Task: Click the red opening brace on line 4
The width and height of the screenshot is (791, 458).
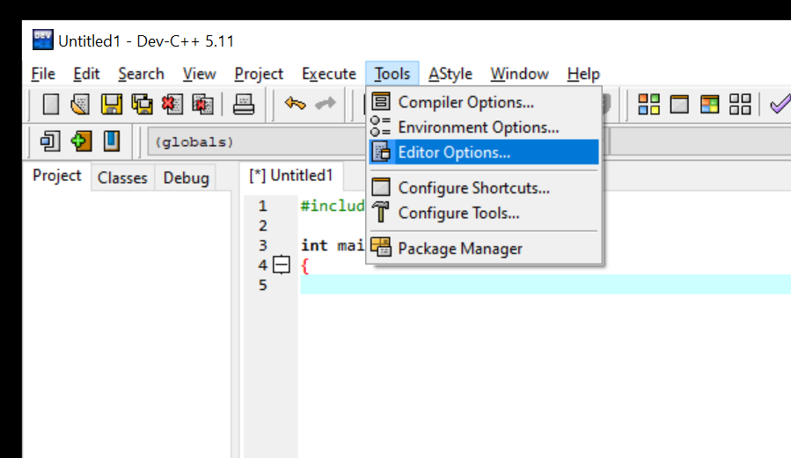Action: click(304, 265)
